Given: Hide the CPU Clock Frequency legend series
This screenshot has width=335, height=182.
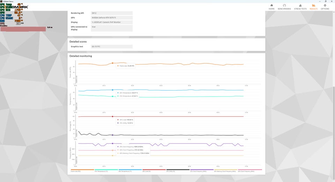Looking at the screenshot, I should pyautogui.click(x=202, y=170).
